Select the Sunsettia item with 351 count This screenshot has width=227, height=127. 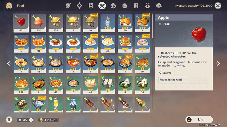pos(38,23)
